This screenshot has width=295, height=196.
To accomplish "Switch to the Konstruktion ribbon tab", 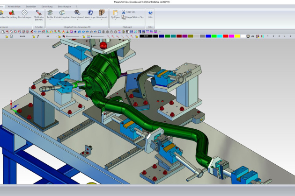I will click(15, 7).
